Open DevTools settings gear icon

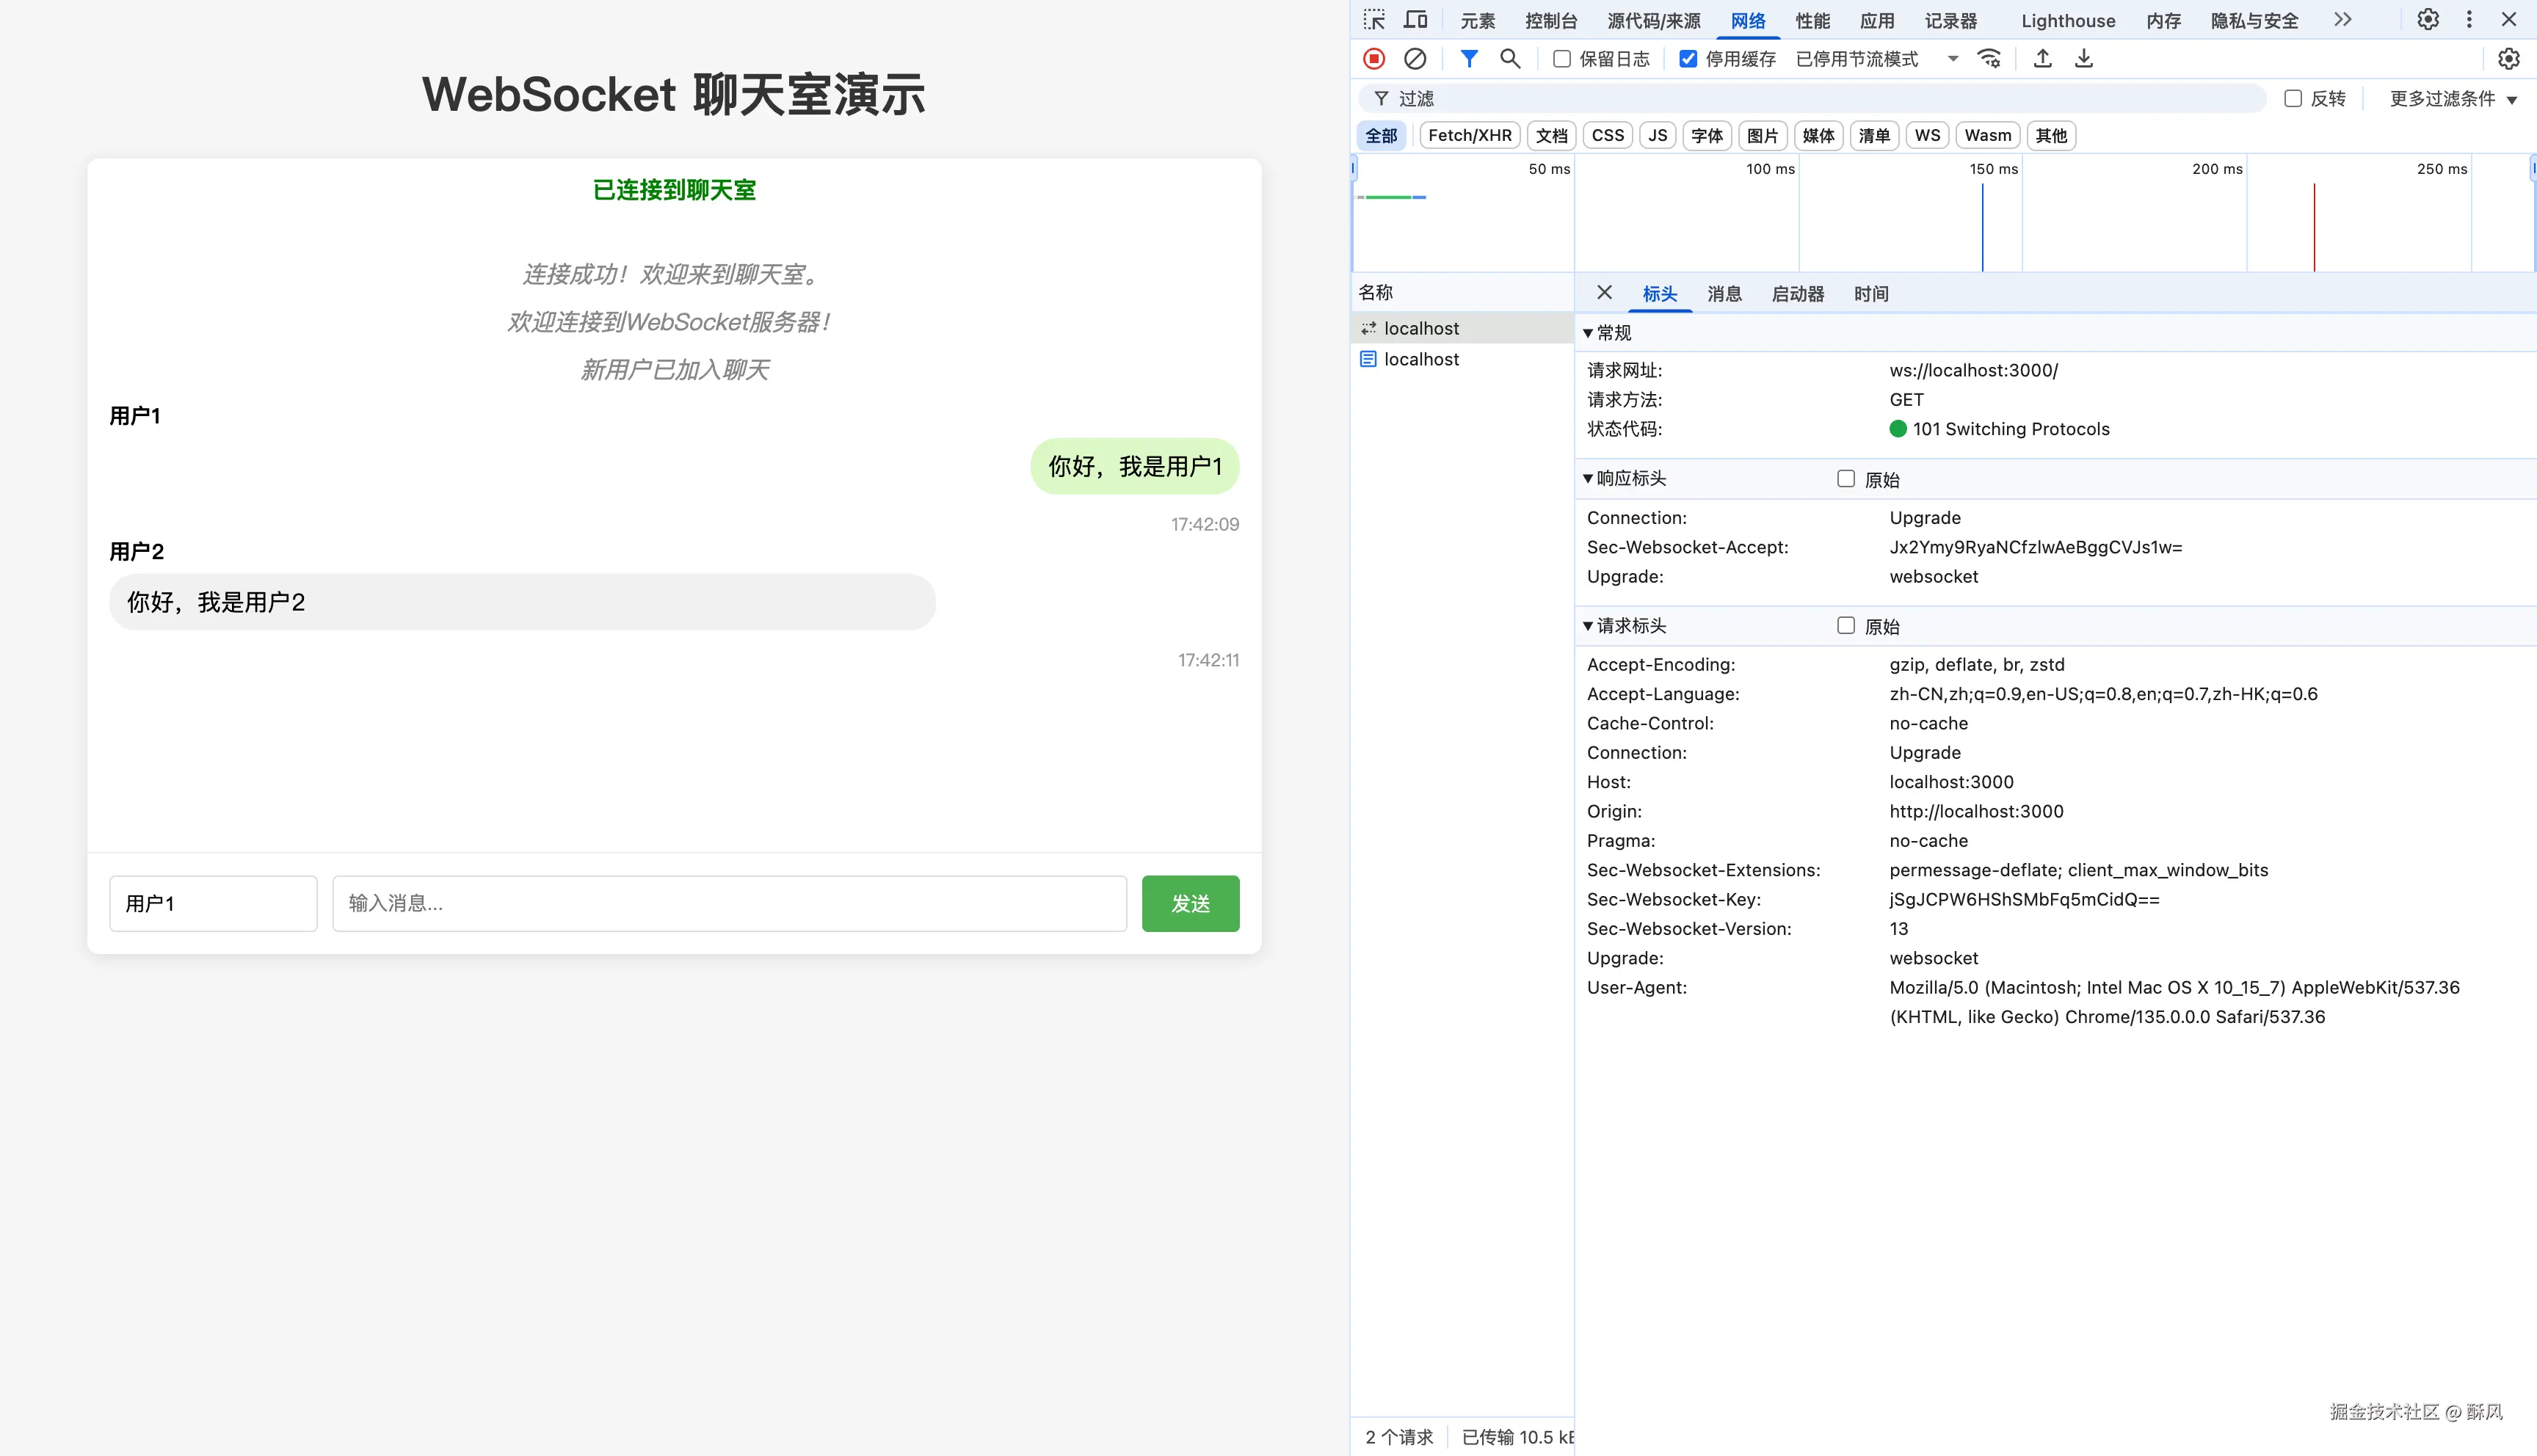pos(2427,20)
